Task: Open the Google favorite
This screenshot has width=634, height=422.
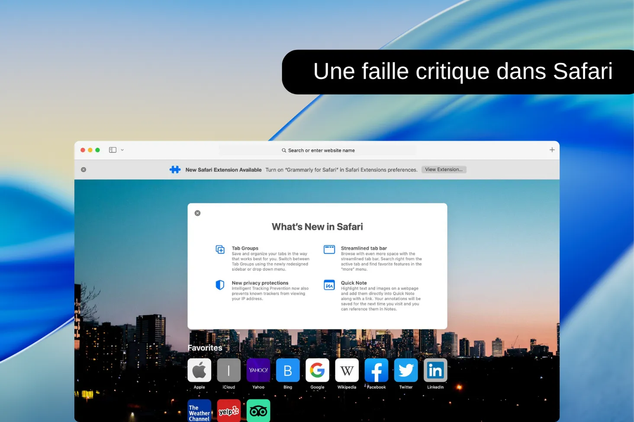Action: [317, 370]
